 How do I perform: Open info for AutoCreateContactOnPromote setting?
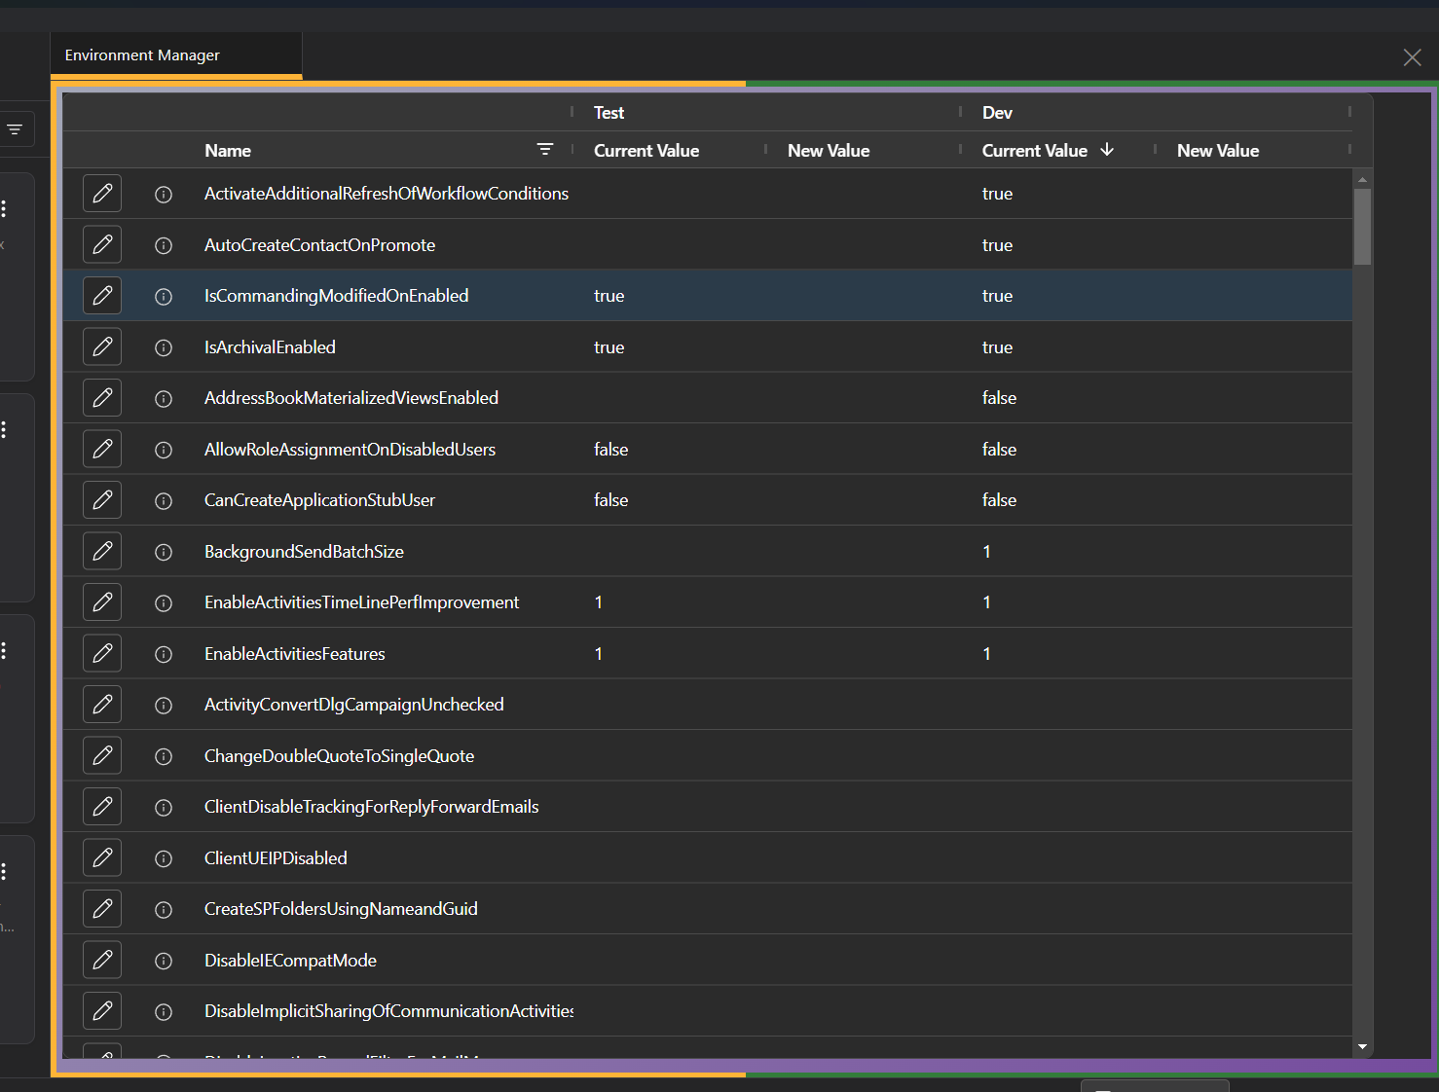tap(163, 245)
